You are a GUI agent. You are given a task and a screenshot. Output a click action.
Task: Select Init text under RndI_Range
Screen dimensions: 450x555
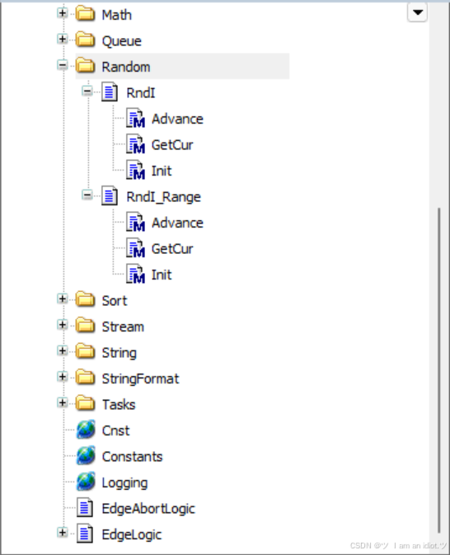click(162, 275)
